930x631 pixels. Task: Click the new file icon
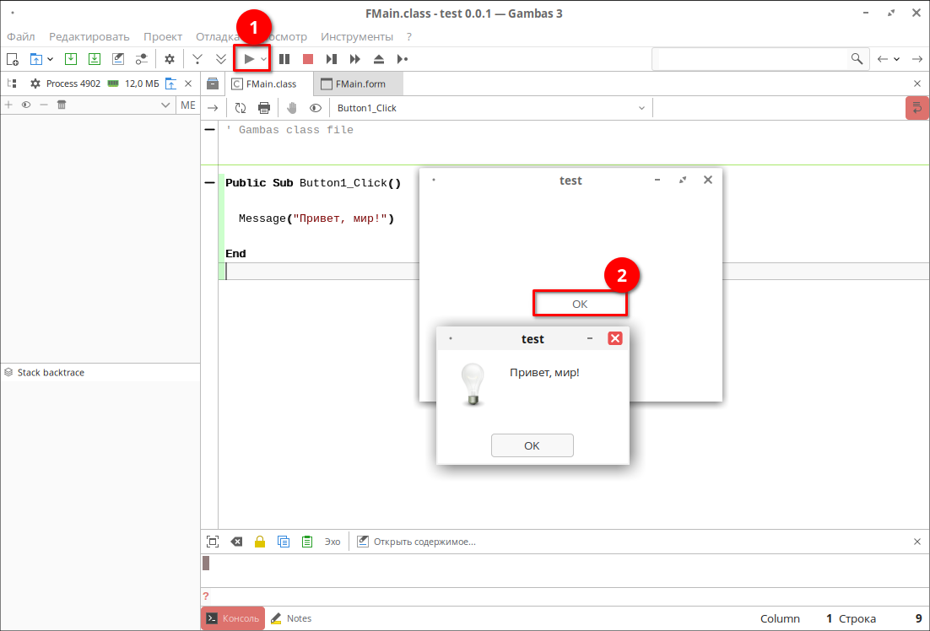(x=13, y=59)
